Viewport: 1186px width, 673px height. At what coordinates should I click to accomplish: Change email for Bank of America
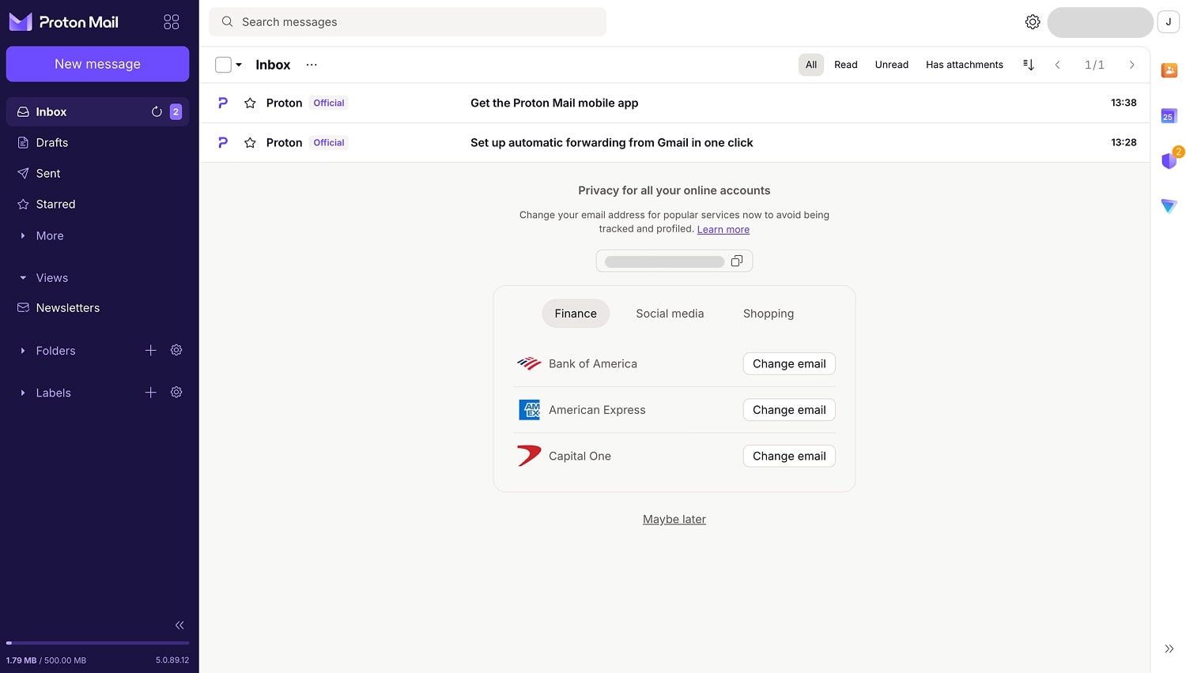point(788,363)
